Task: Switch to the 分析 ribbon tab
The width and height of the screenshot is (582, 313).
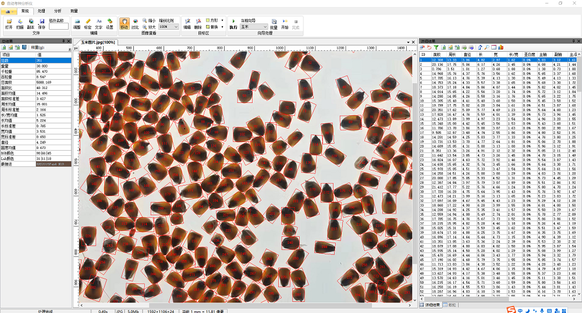Action: point(58,10)
